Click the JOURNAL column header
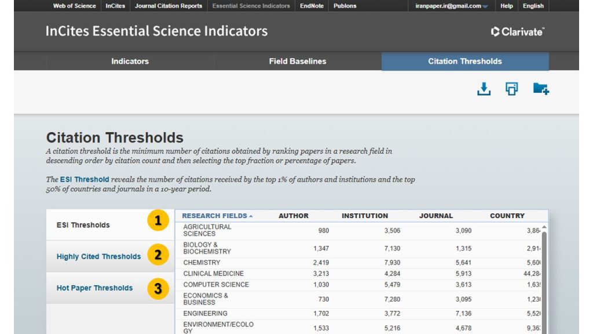This screenshot has height=334, width=593. coord(436,216)
